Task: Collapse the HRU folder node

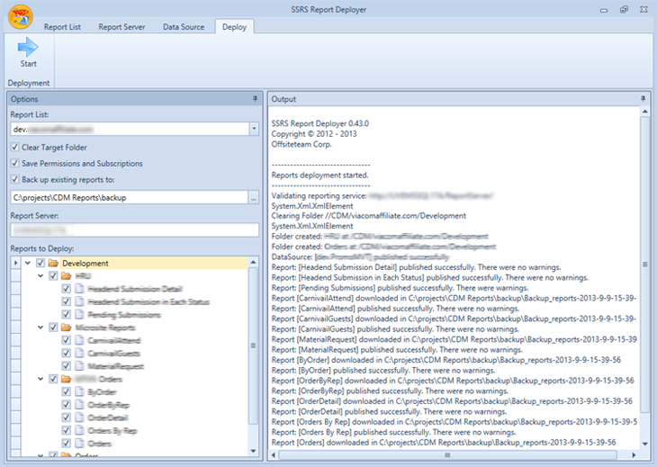Action: pos(40,276)
